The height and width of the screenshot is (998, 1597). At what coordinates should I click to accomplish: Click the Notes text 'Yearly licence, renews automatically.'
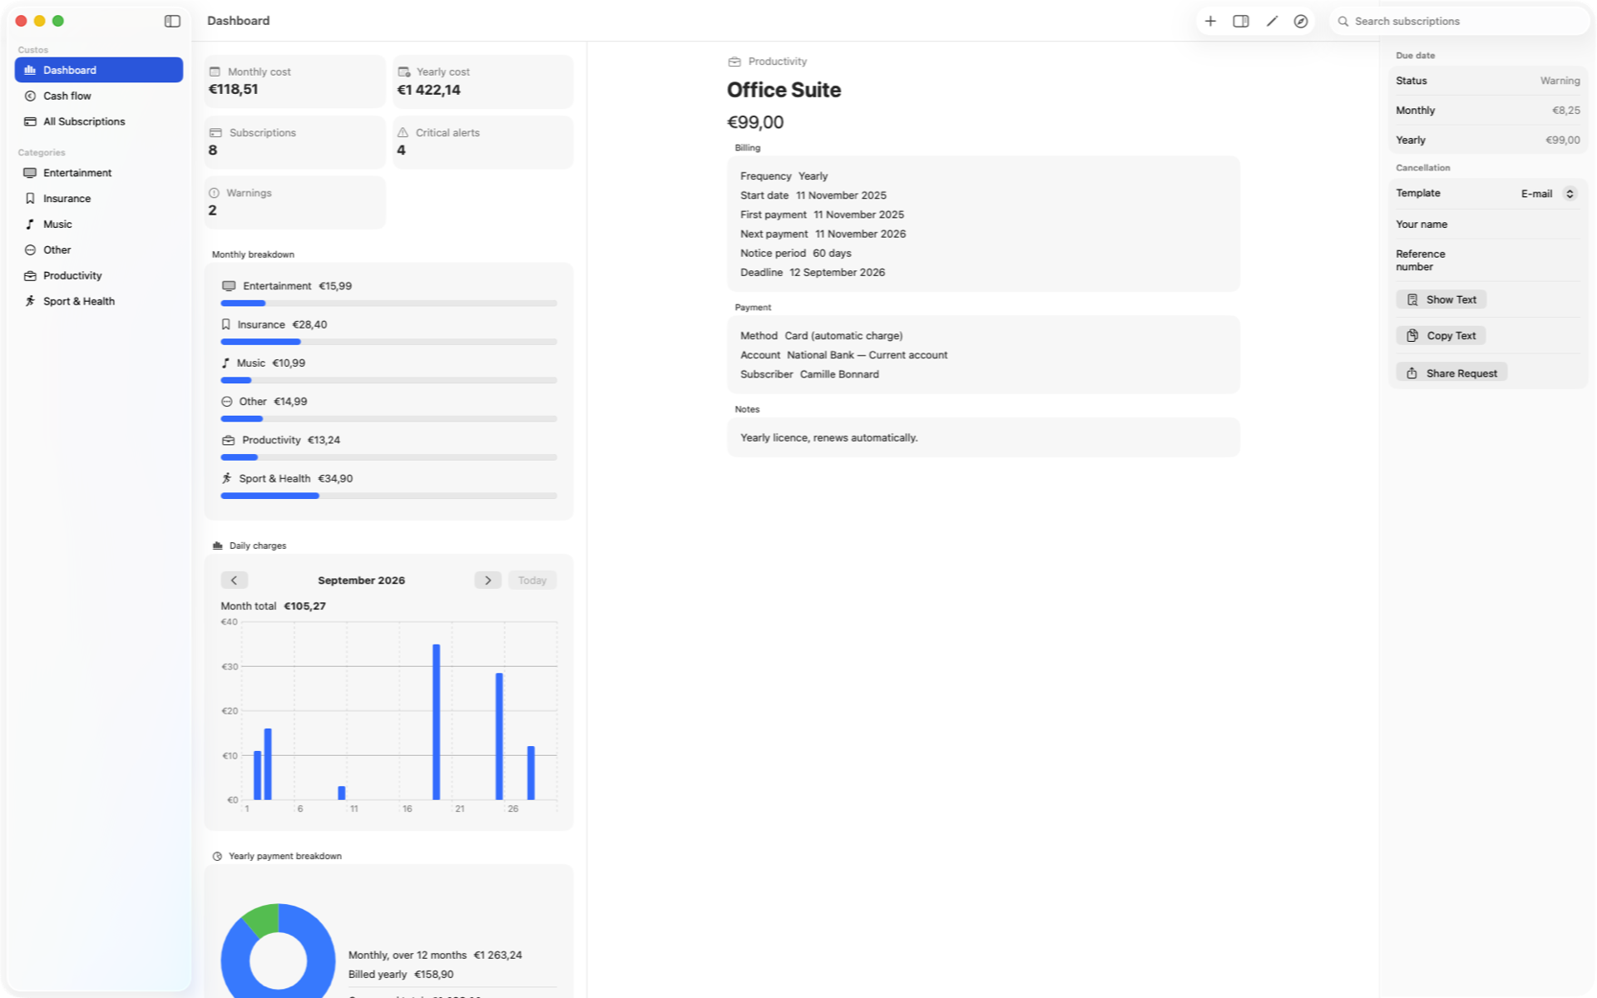pyautogui.click(x=829, y=437)
